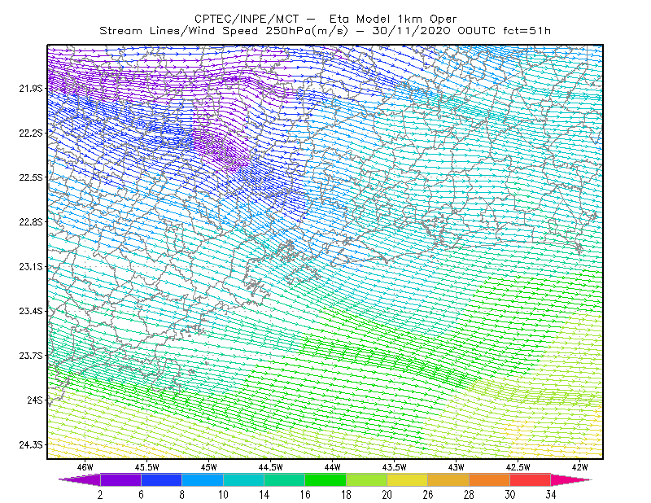651x503 pixels.
Task: Click the 23.1S latitude label
Action: coord(31,266)
